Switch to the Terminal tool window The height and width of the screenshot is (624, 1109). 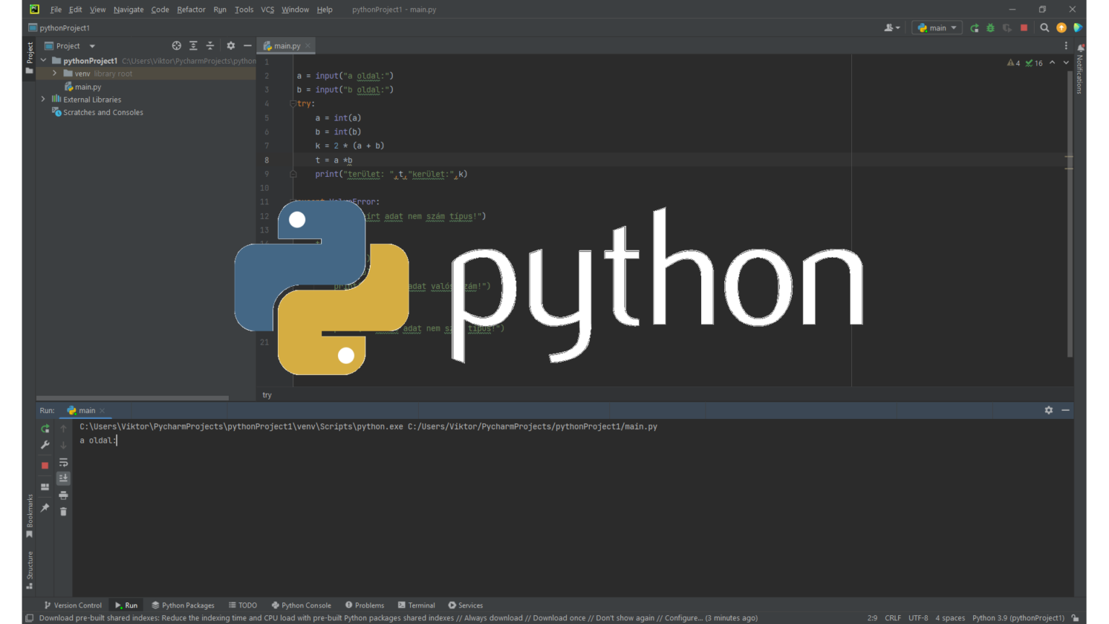click(417, 605)
